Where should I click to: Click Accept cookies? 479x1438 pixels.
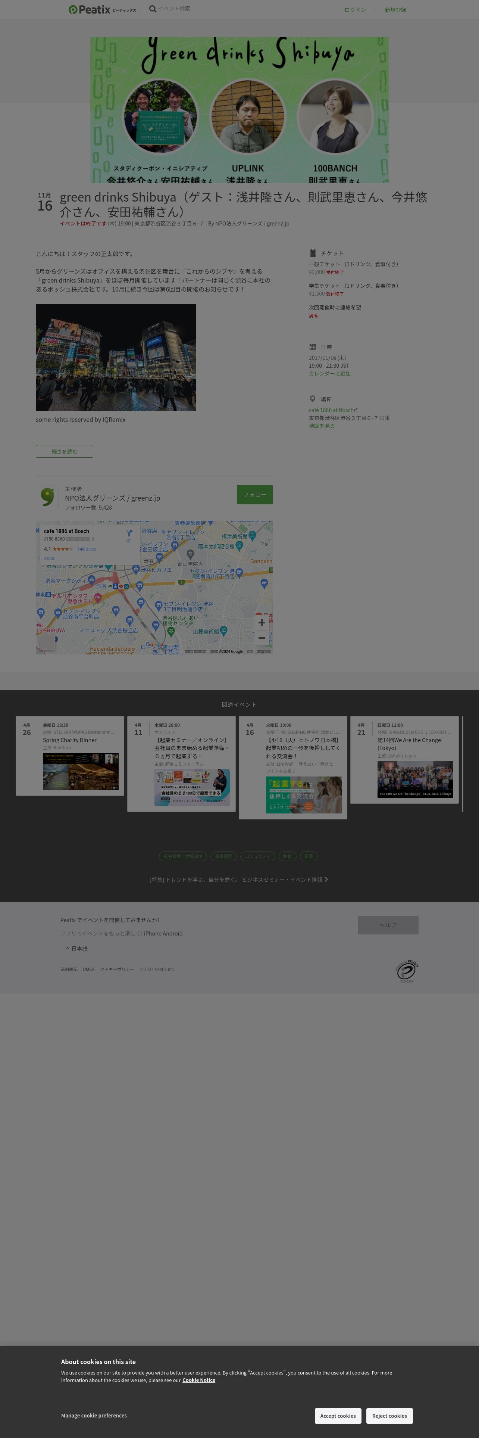coord(338,1416)
